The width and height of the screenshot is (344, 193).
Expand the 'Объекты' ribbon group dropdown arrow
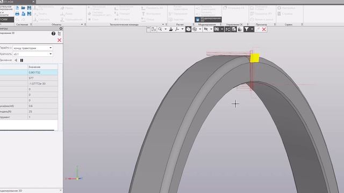click(82, 25)
